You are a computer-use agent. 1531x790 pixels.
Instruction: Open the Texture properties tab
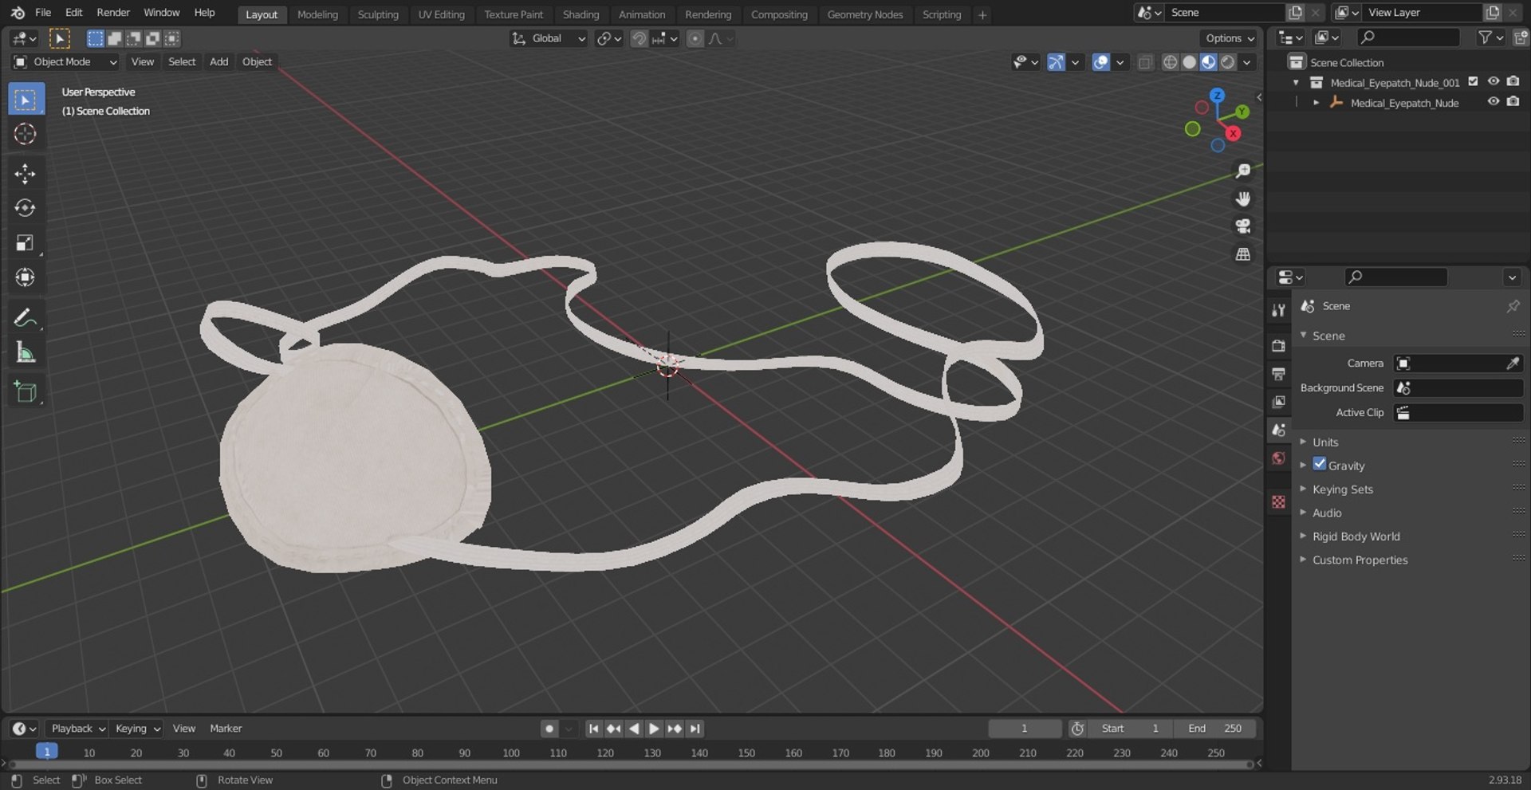pos(1279,501)
